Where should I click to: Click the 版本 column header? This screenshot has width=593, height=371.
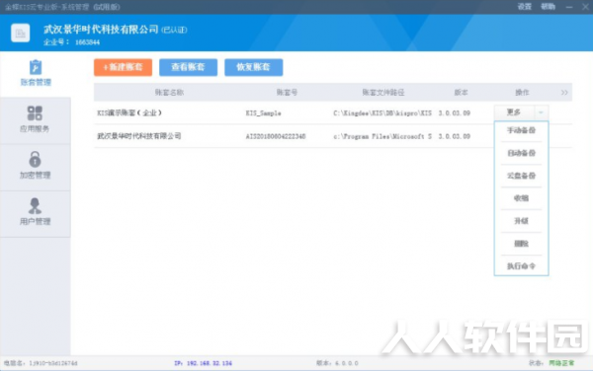461,93
